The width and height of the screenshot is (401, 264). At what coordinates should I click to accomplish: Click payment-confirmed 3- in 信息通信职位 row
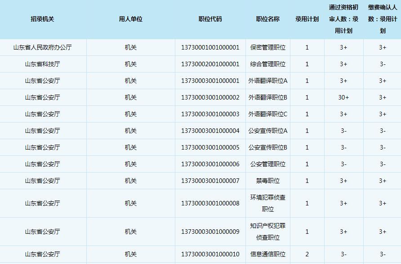pyautogui.click(x=383, y=254)
